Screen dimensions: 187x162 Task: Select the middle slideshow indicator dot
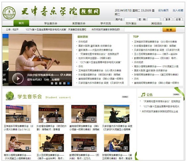[x=60, y=83]
